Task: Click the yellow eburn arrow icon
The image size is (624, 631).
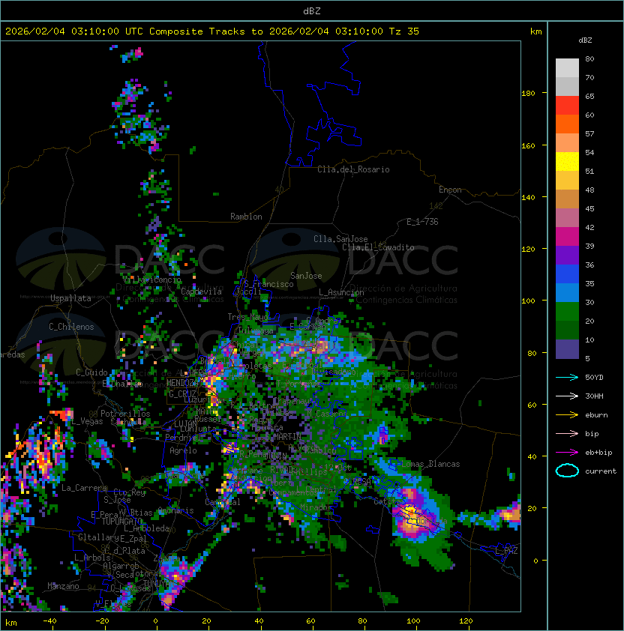Action: pos(567,415)
